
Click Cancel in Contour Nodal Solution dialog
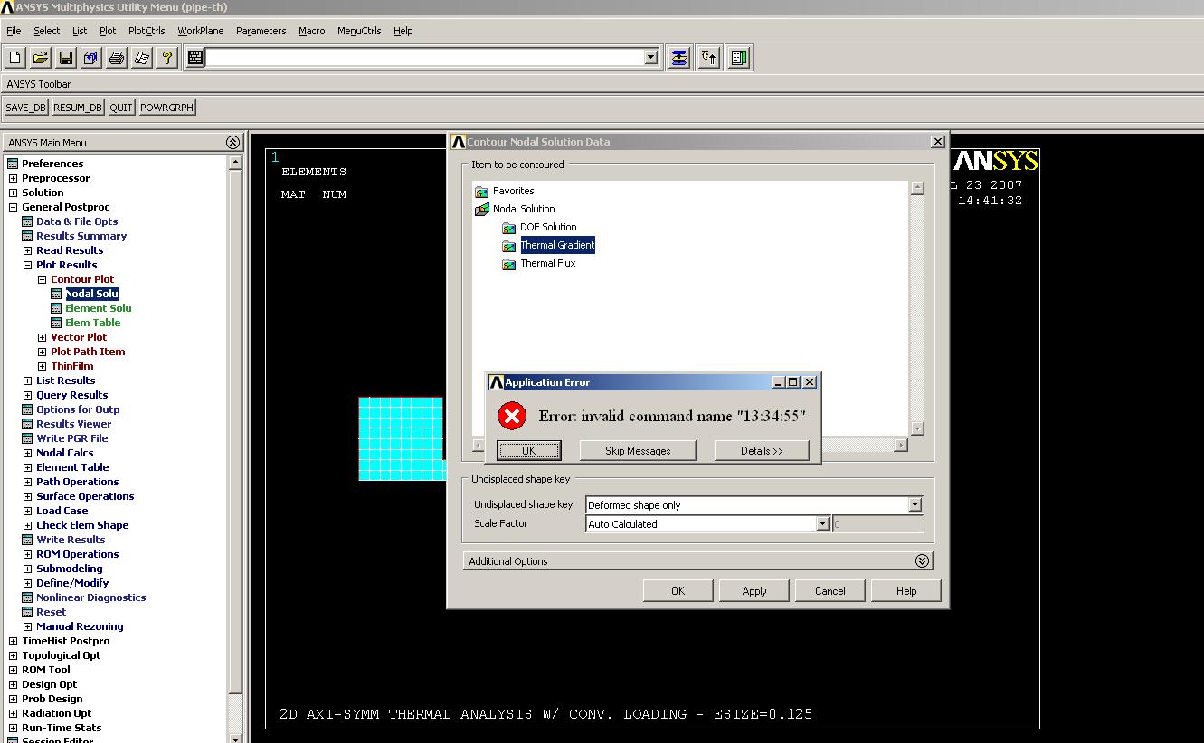pyautogui.click(x=830, y=590)
